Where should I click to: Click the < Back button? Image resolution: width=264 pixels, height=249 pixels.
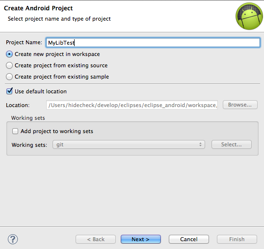96,239
